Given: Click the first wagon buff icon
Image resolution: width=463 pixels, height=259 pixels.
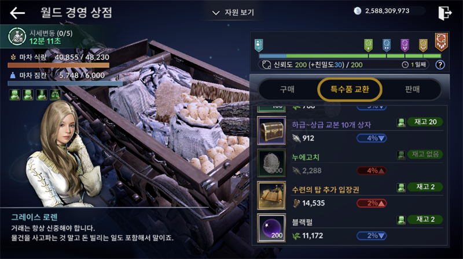Looking at the screenshot, I should point(14,95).
